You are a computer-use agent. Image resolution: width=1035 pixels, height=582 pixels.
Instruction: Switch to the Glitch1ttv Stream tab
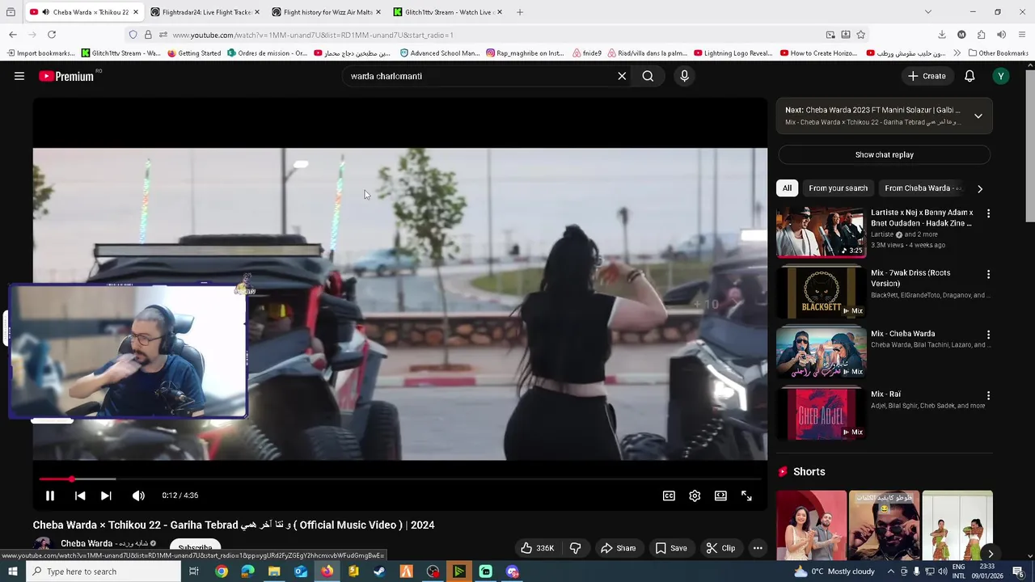click(x=448, y=12)
